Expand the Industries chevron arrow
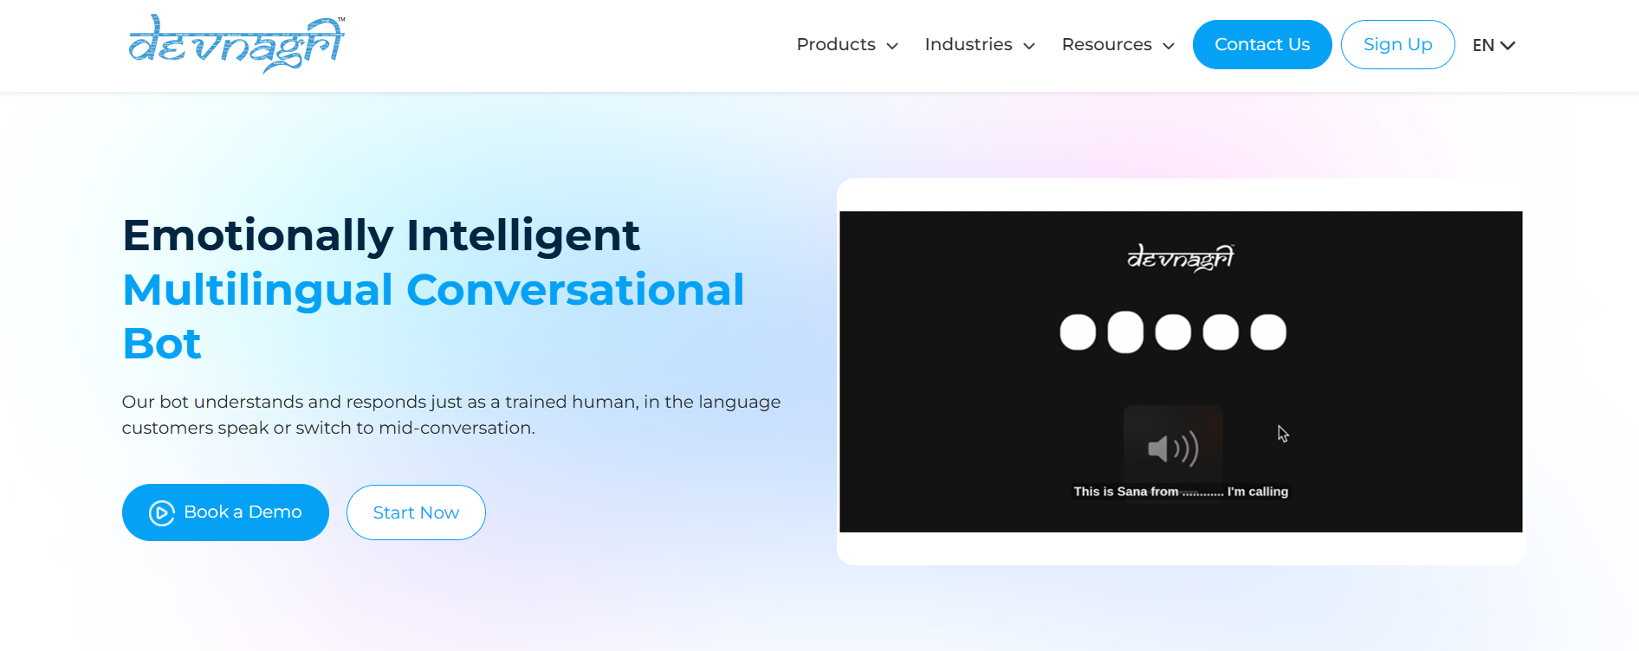The image size is (1639, 651). pyautogui.click(x=1029, y=46)
